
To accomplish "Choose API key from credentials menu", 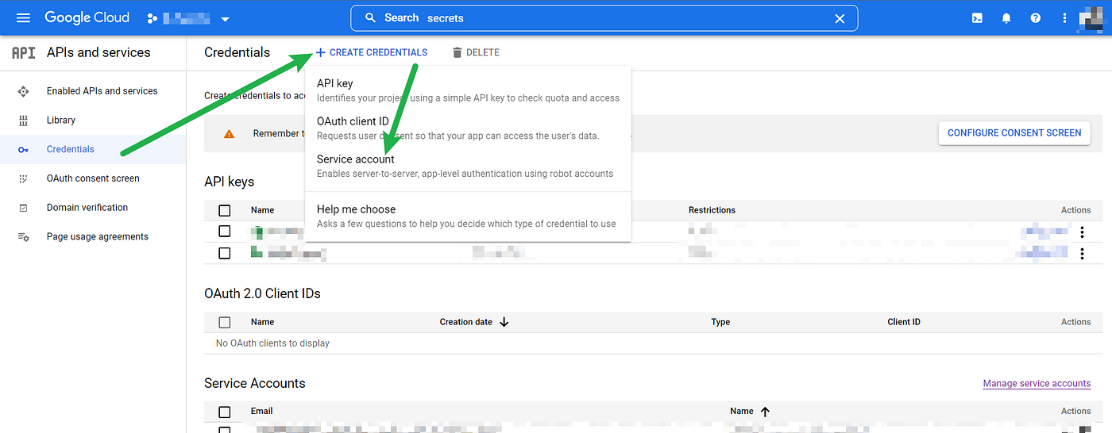I will point(468,90).
